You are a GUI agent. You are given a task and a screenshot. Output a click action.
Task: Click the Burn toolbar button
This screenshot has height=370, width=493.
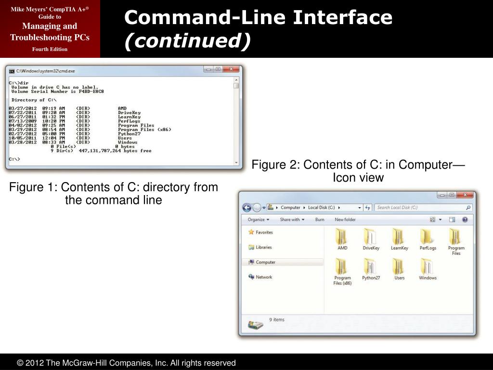(x=320, y=220)
